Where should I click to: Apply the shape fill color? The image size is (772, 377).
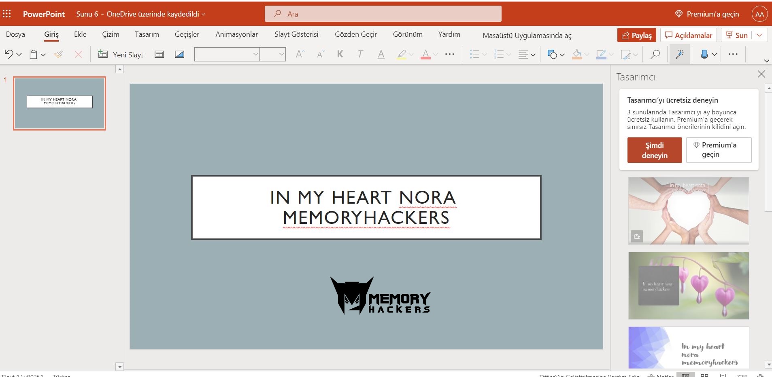pyautogui.click(x=577, y=54)
